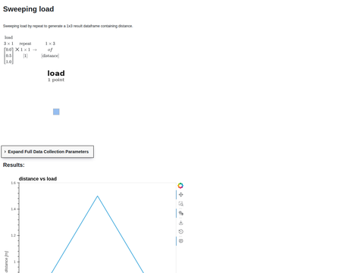This screenshot has width=364, height=273.
Task: Toggle the Hover tooltip tool
Action: (x=180, y=241)
